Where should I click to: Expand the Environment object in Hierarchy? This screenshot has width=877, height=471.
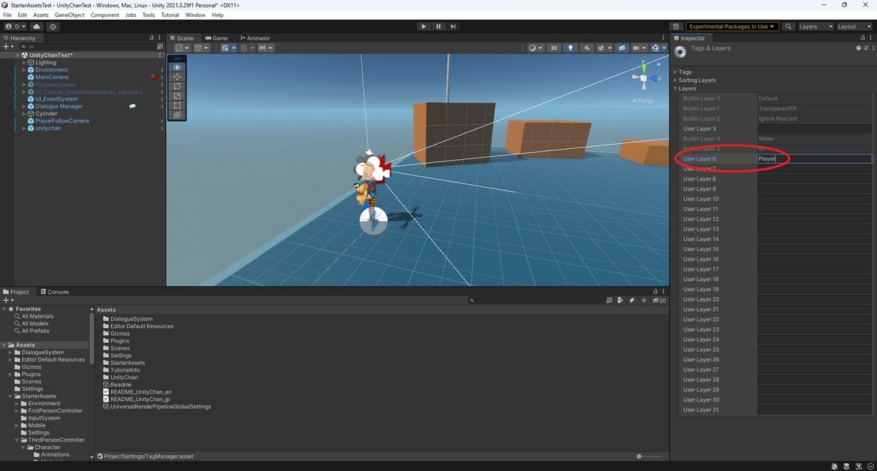point(24,70)
